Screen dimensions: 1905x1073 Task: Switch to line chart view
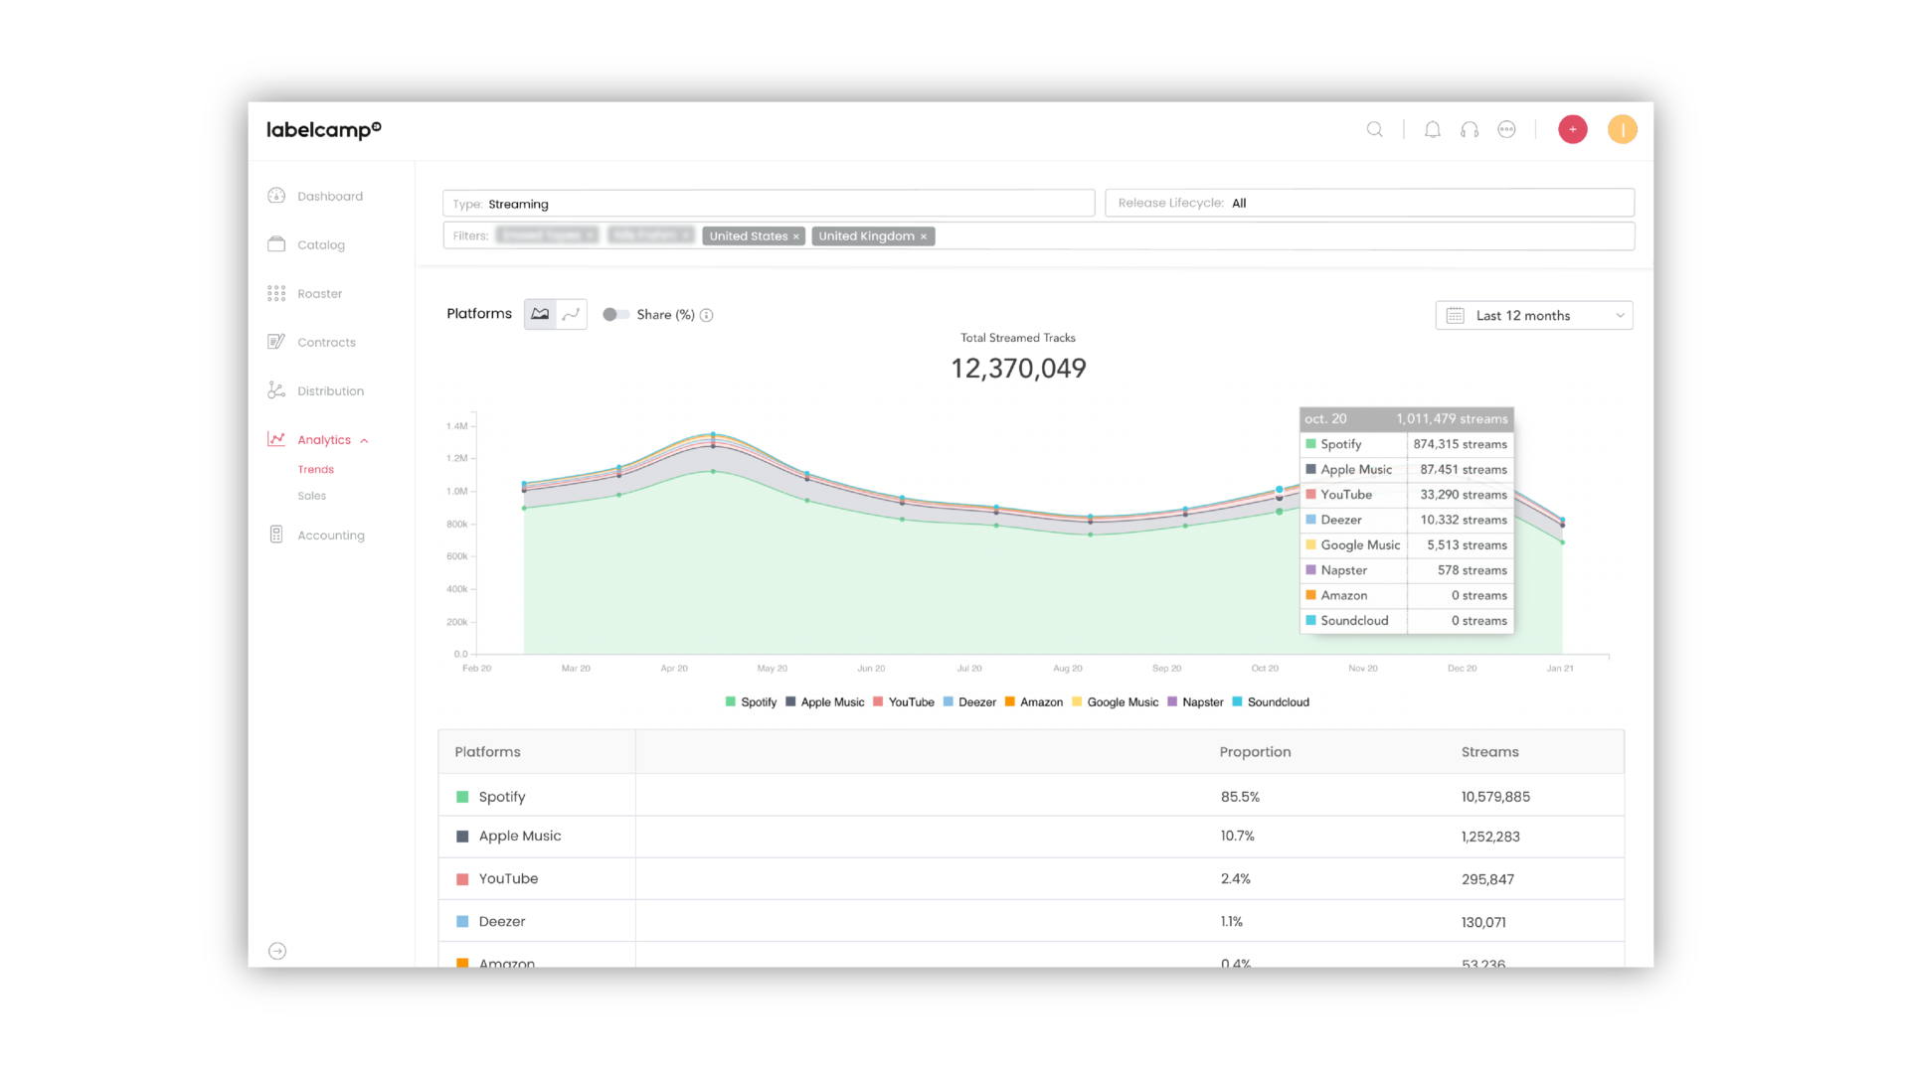coord(571,314)
